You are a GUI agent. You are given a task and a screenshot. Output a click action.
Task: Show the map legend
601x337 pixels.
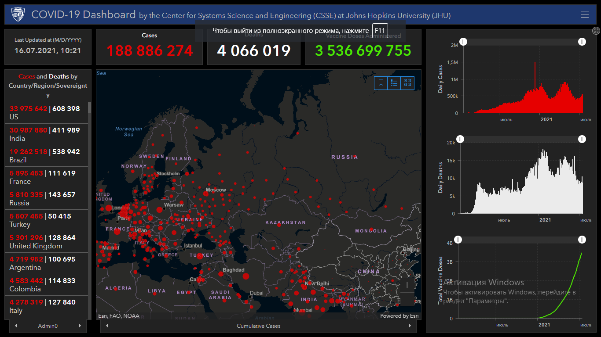(x=394, y=82)
